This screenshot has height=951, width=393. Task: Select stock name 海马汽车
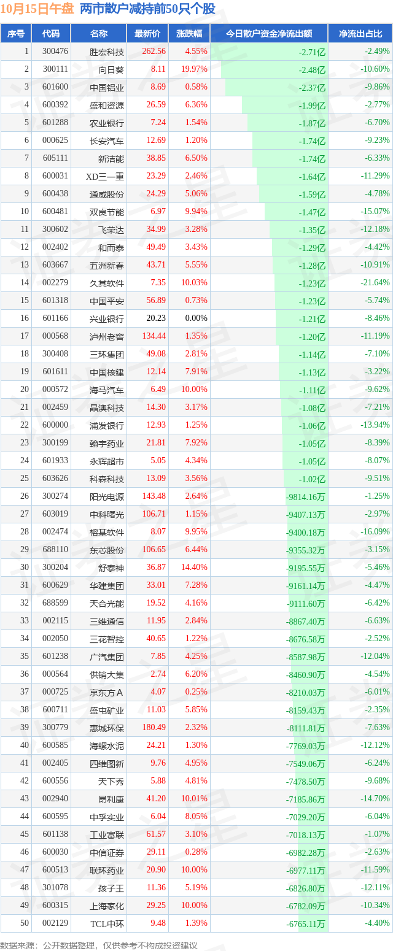(x=107, y=390)
